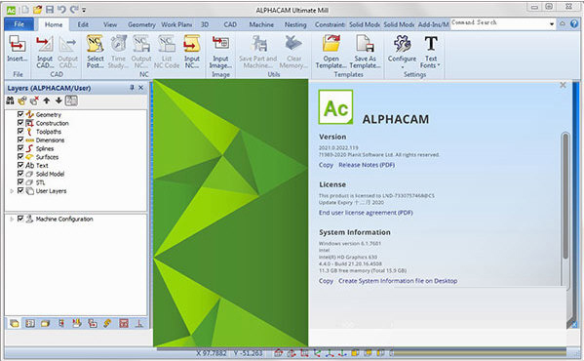584x361 pixels.
Task: Click the blue help question mark icon
Action: 574,23
